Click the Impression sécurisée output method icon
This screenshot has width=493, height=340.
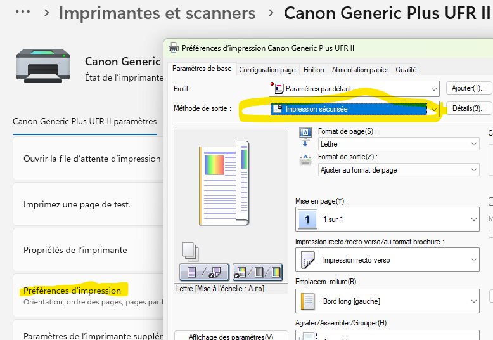278,109
